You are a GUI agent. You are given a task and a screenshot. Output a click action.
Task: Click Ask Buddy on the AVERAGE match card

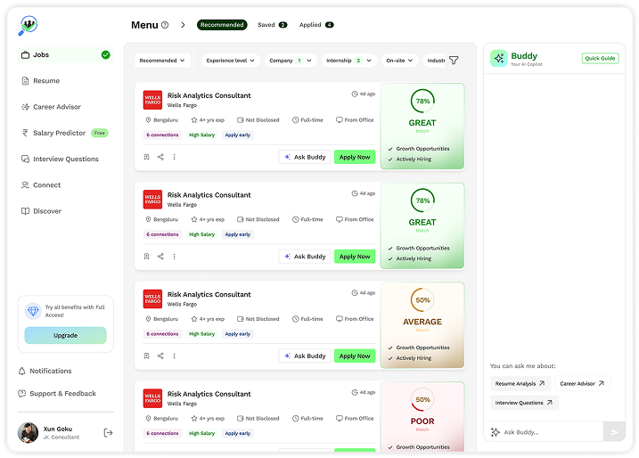(x=305, y=356)
